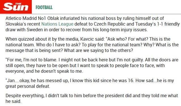Click the line "everyone, and he doesn't speak to me."
Screen dimensions: 181x106
tap(44, 71)
